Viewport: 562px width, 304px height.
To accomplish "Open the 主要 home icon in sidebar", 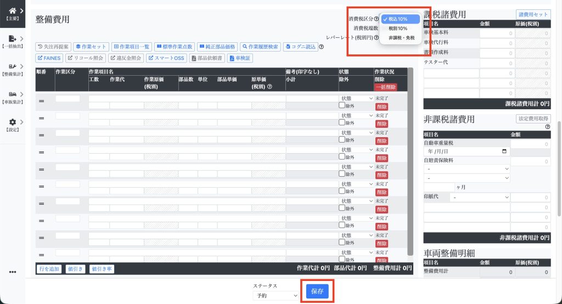I will tap(12, 11).
